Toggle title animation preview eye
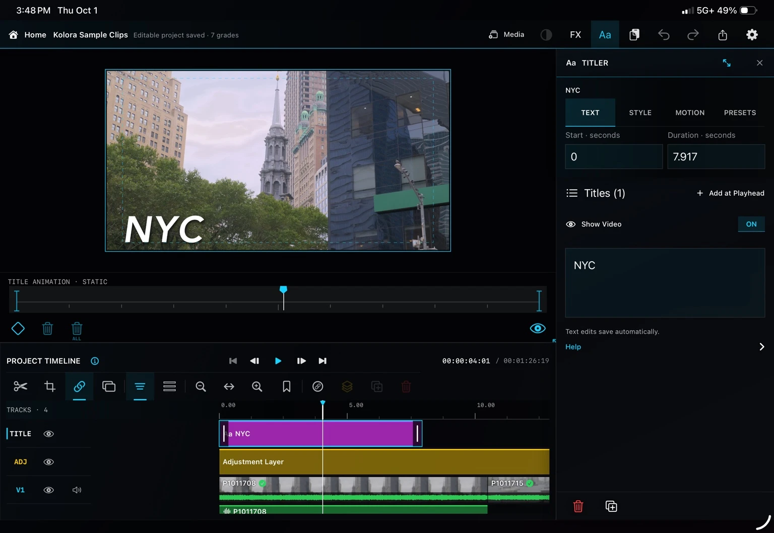Viewport: 774px width, 533px height. coord(538,329)
